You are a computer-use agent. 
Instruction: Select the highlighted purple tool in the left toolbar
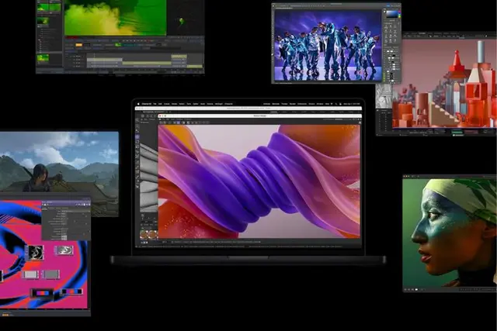tap(137, 136)
